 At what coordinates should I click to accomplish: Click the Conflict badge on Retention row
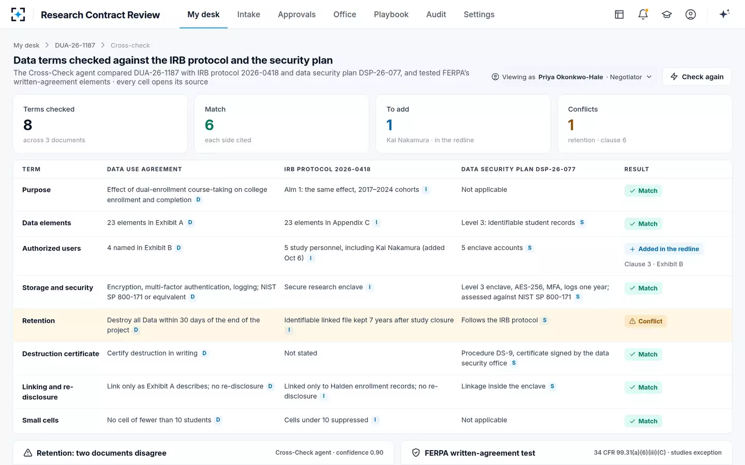(x=646, y=321)
